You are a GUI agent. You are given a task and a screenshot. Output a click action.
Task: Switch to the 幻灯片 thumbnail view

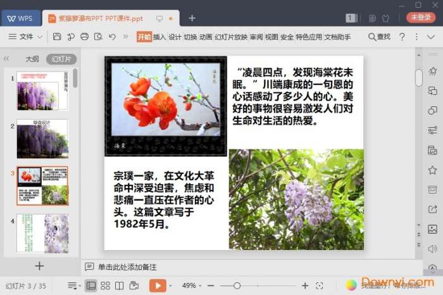[61, 59]
